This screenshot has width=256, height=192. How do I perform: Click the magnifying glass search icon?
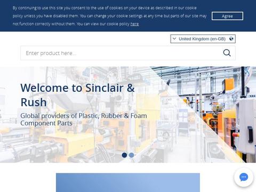227,53
